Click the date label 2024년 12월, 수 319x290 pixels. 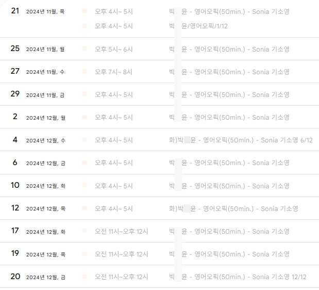pos(45,140)
